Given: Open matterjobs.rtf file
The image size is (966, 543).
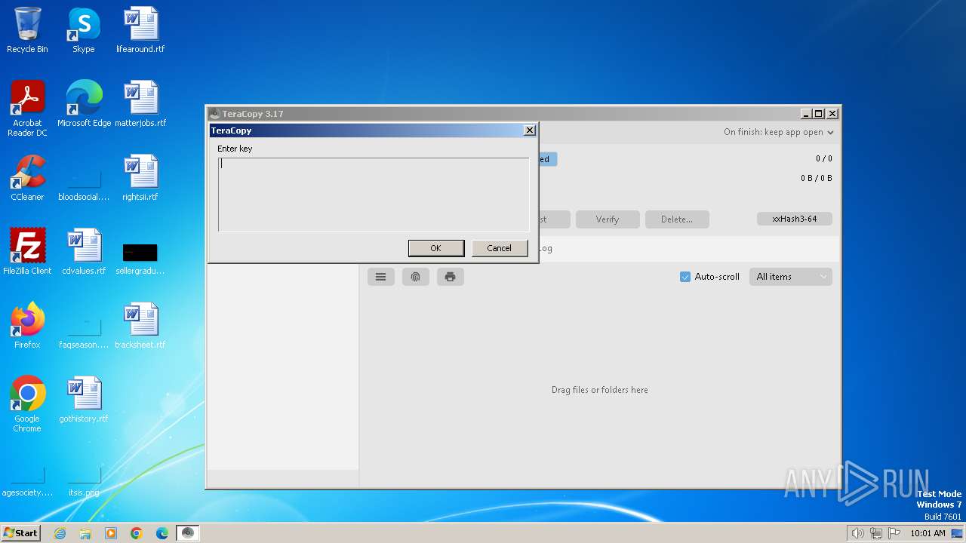Looking at the screenshot, I should [x=140, y=104].
